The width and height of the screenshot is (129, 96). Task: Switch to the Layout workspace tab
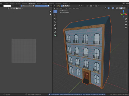(x=7, y=3)
